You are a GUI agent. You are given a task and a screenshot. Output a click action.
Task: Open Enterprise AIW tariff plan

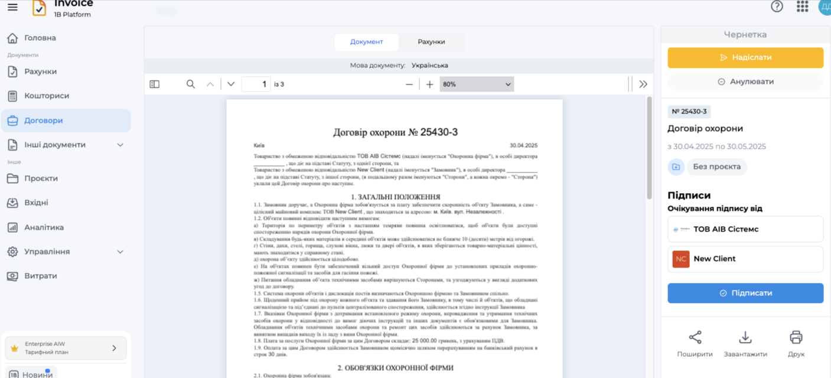[66, 348]
